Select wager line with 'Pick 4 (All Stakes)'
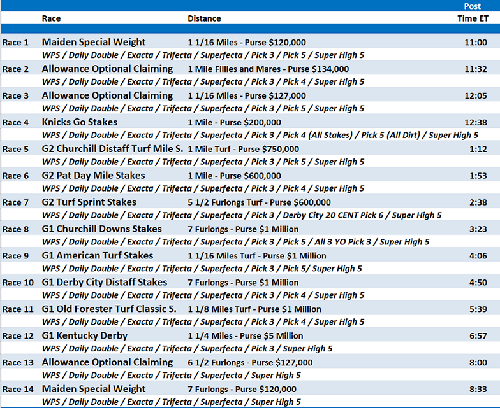The image size is (500, 408). pyautogui.click(x=260, y=135)
